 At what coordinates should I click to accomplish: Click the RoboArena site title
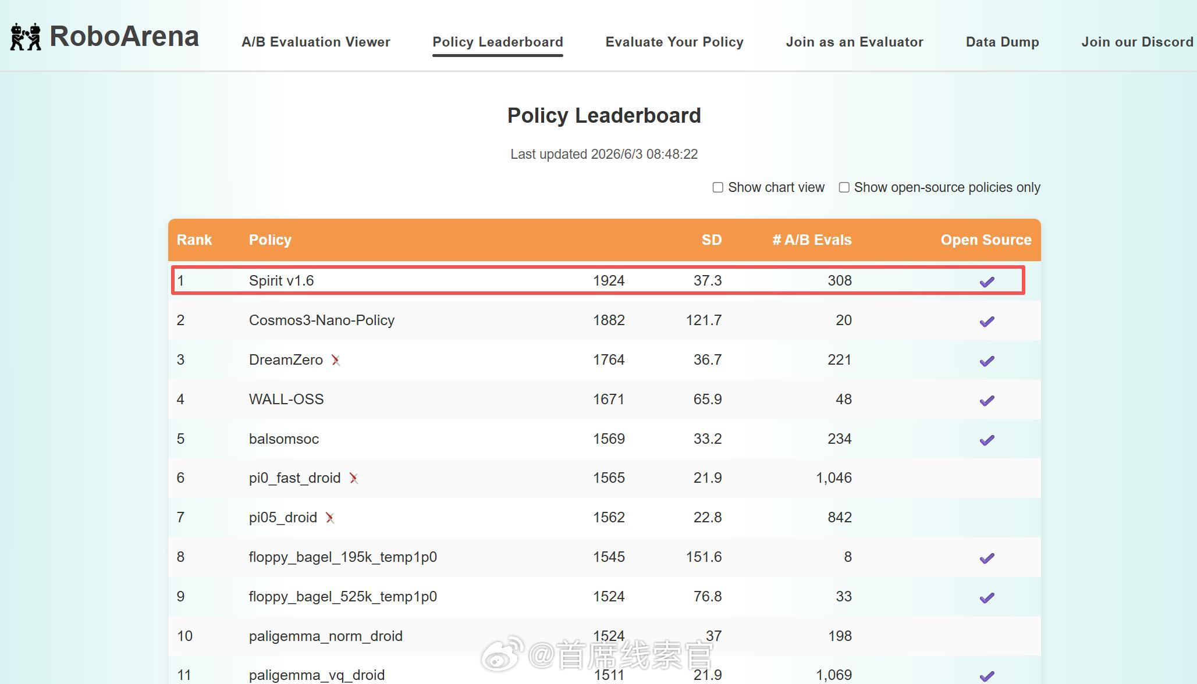(x=124, y=36)
